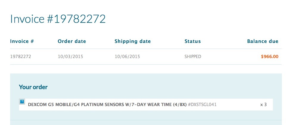Click the missing product image placeholder icon
This screenshot has height=125, width=289.
click(x=22, y=102)
